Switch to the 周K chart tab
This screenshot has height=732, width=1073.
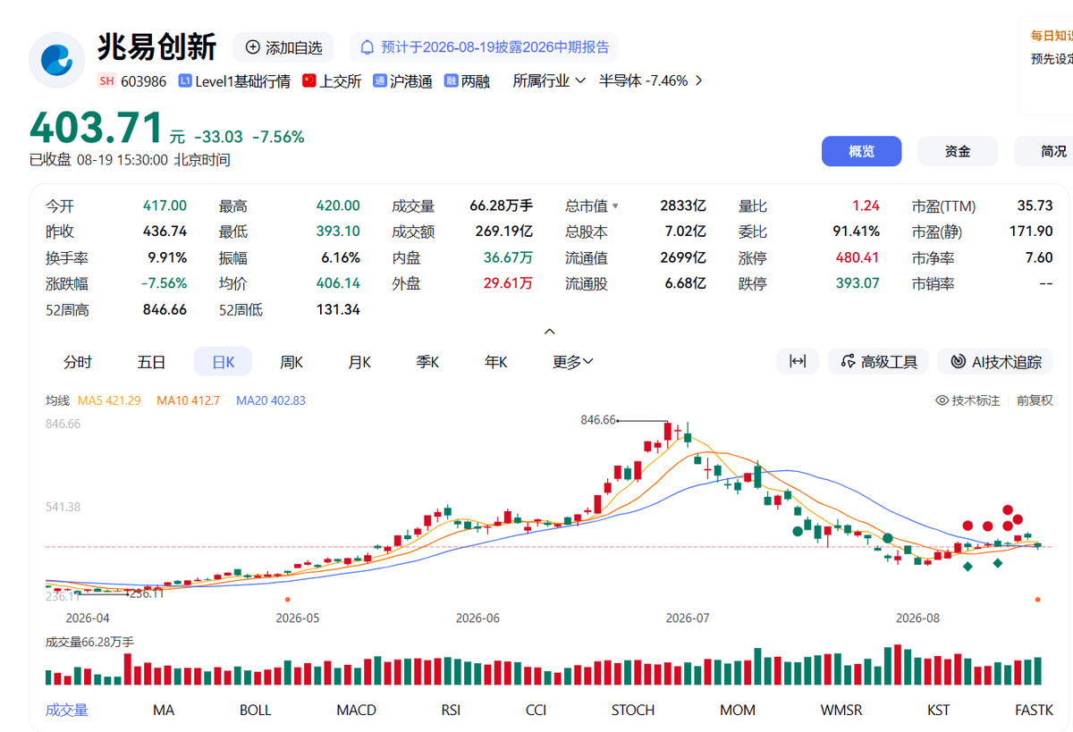[x=291, y=362]
